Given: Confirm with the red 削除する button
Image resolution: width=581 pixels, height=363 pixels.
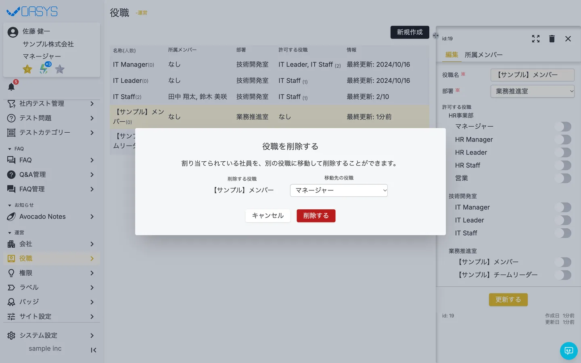Looking at the screenshot, I should (316, 216).
